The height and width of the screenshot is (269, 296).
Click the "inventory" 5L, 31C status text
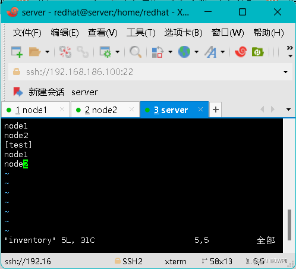[x=50, y=240]
